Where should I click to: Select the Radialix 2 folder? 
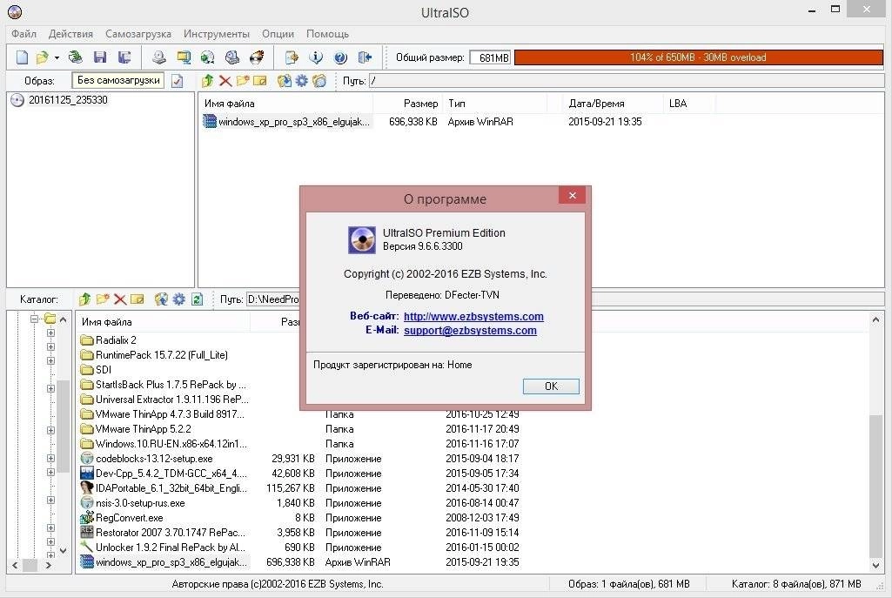[x=109, y=340]
